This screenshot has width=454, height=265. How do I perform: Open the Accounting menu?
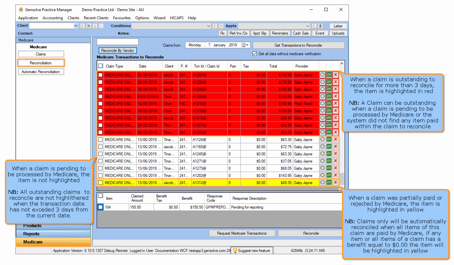pos(52,18)
